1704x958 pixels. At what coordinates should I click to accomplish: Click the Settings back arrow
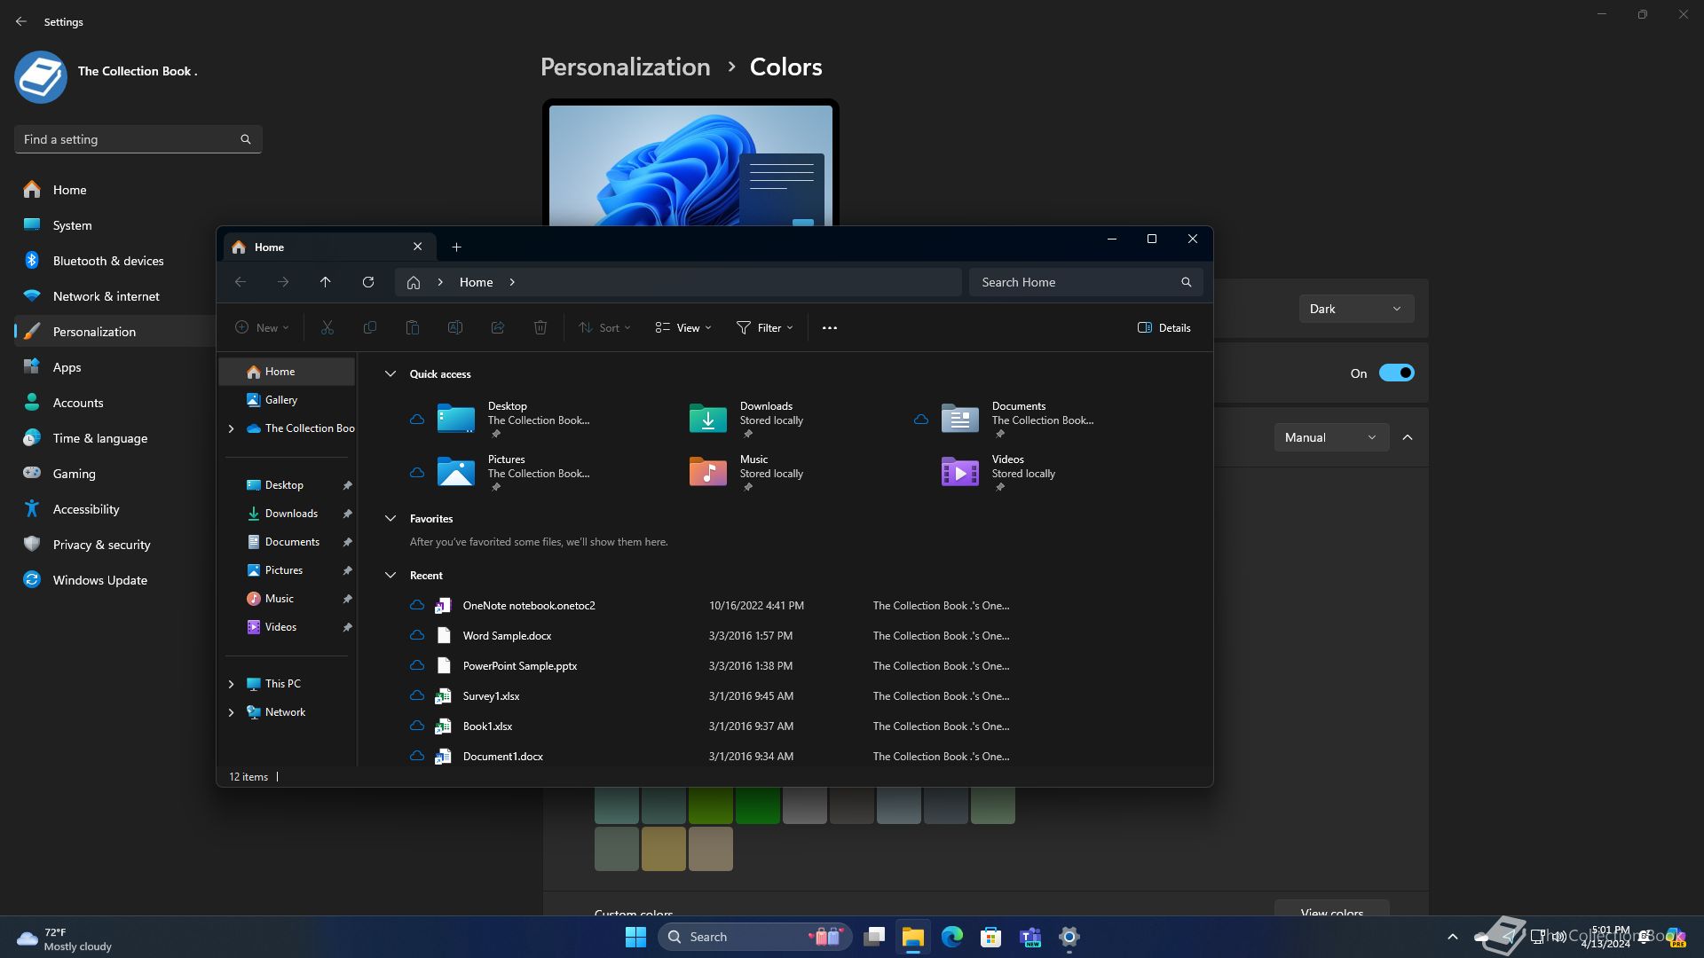coord(21,21)
